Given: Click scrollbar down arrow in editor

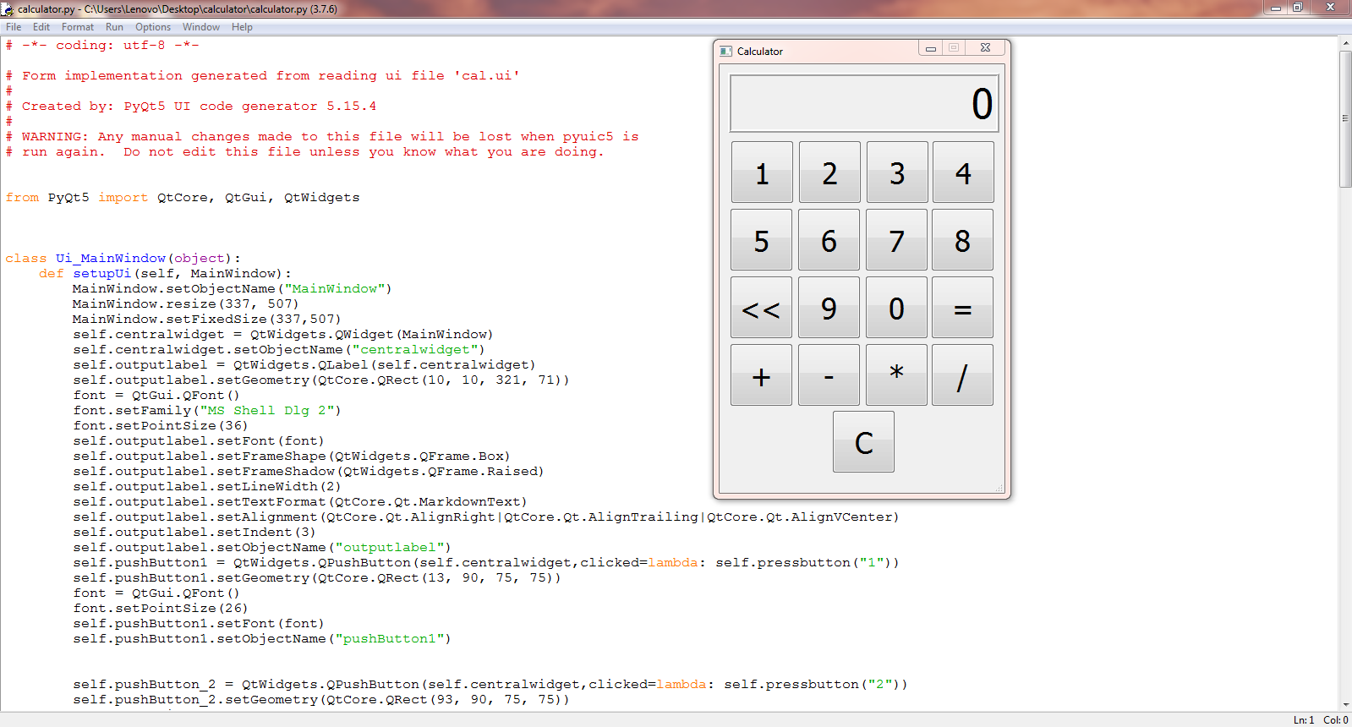Looking at the screenshot, I should 1345,704.
